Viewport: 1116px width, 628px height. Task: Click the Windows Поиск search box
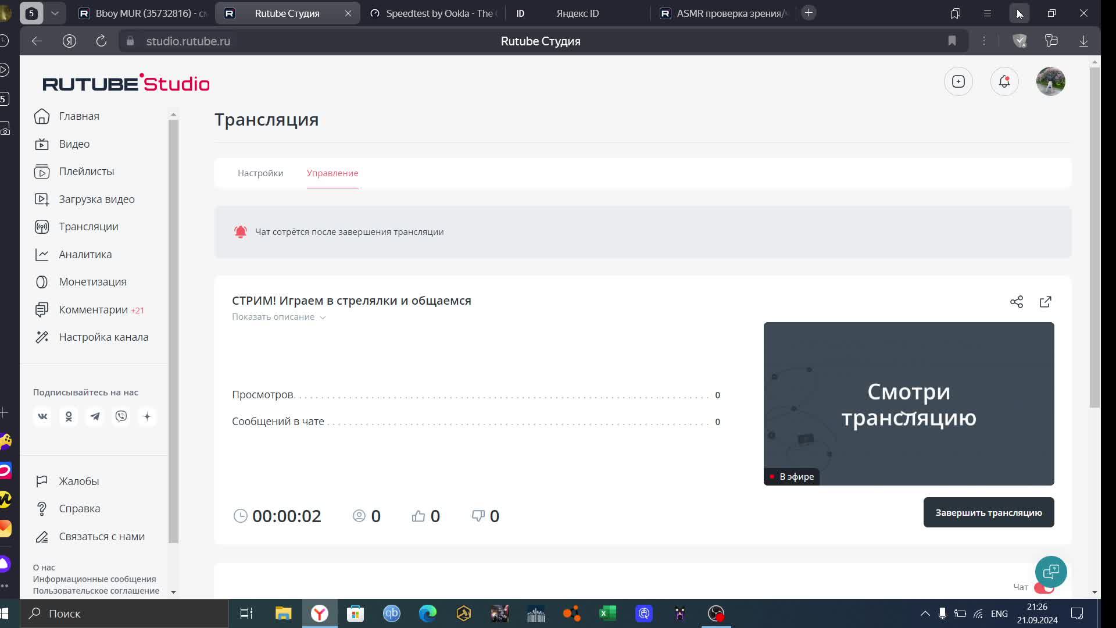pyautogui.click(x=124, y=613)
